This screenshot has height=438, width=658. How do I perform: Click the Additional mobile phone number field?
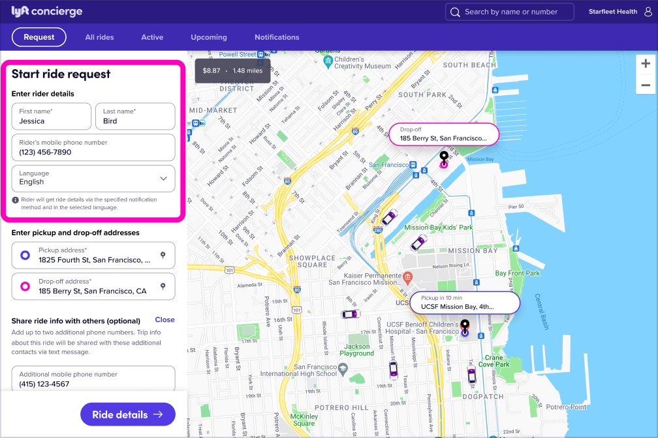(x=93, y=379)
